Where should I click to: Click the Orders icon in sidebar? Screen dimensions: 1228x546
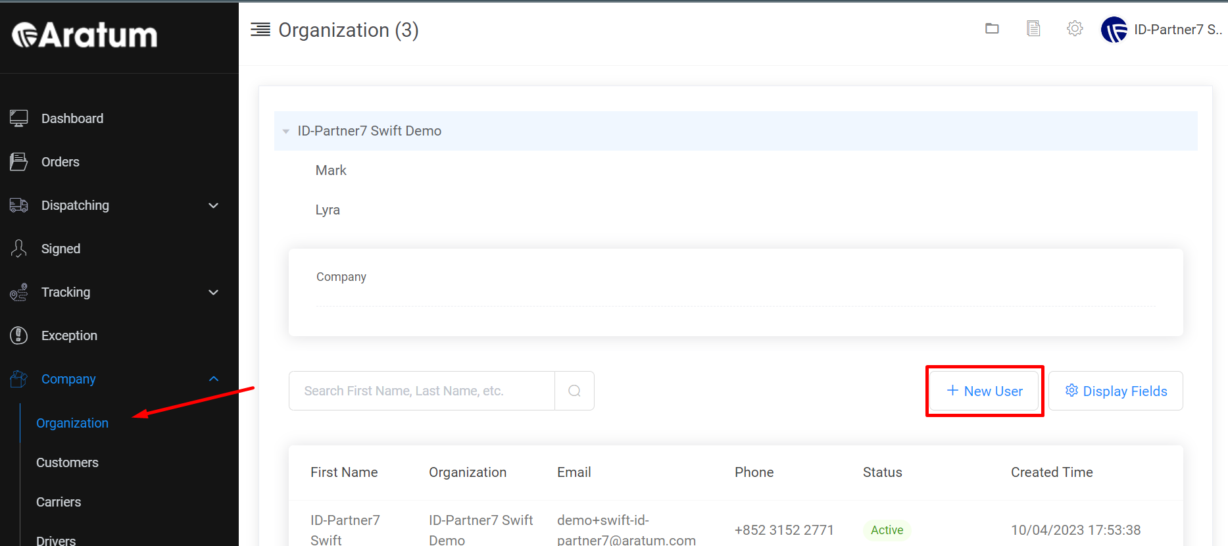pyautogui.click(x=19, y=162)
